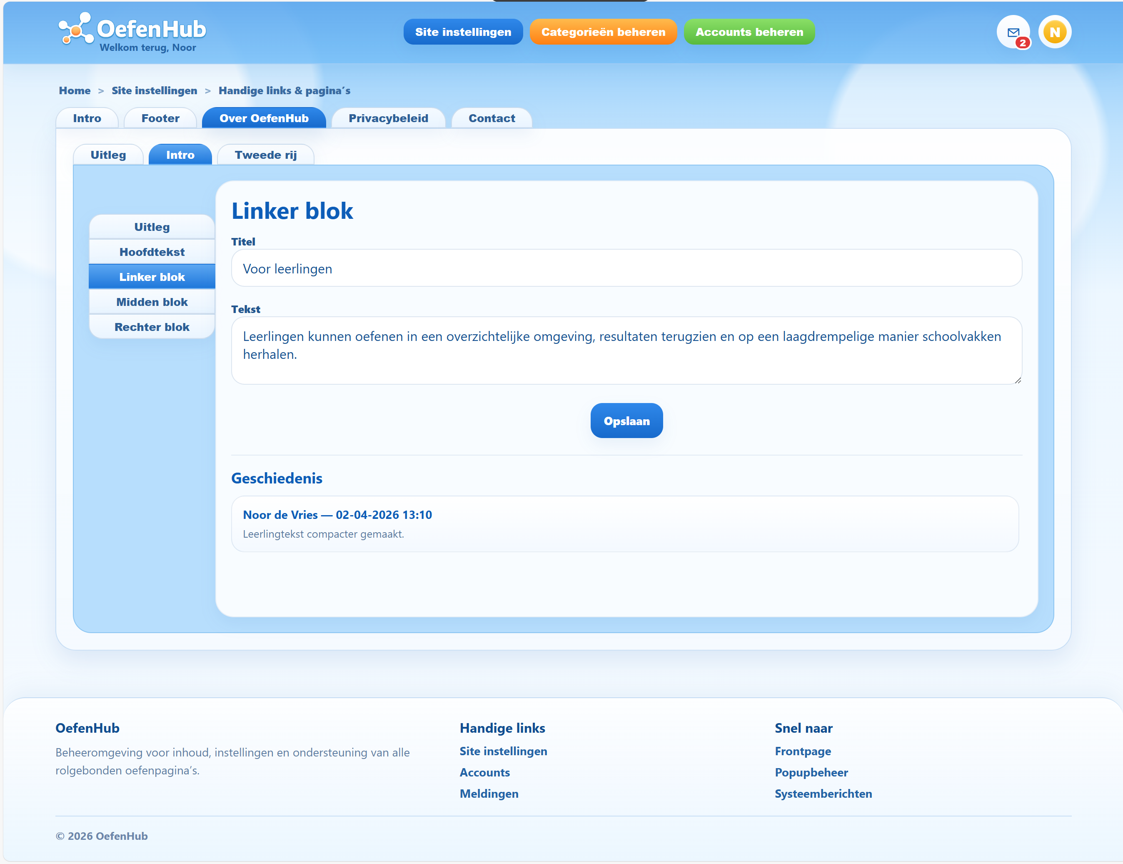The height and width of the screenshot is (864, 1123).
Task: Switch to the Privacybeleid tab
Action: point(389,118)
